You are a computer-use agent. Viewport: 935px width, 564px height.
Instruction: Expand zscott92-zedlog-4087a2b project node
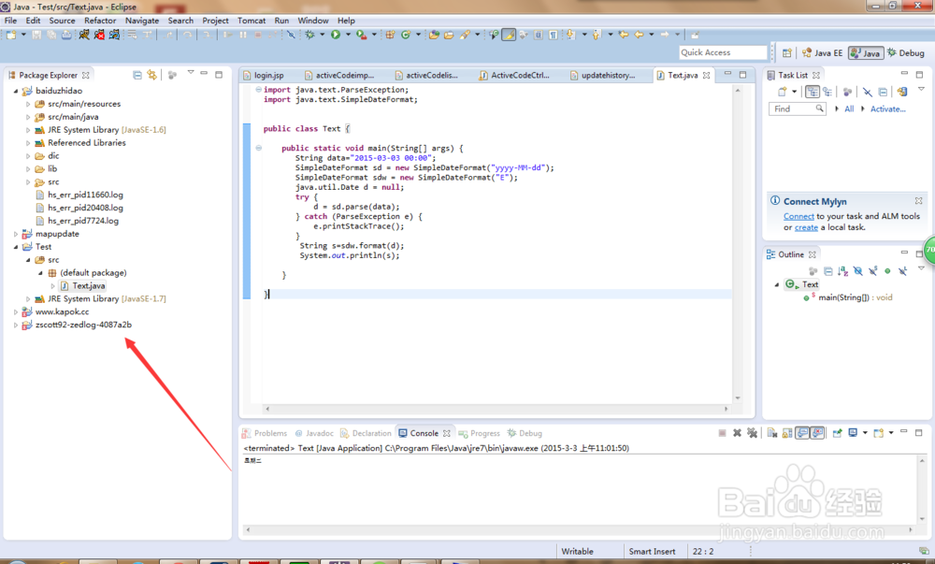(x=16, y=325)
